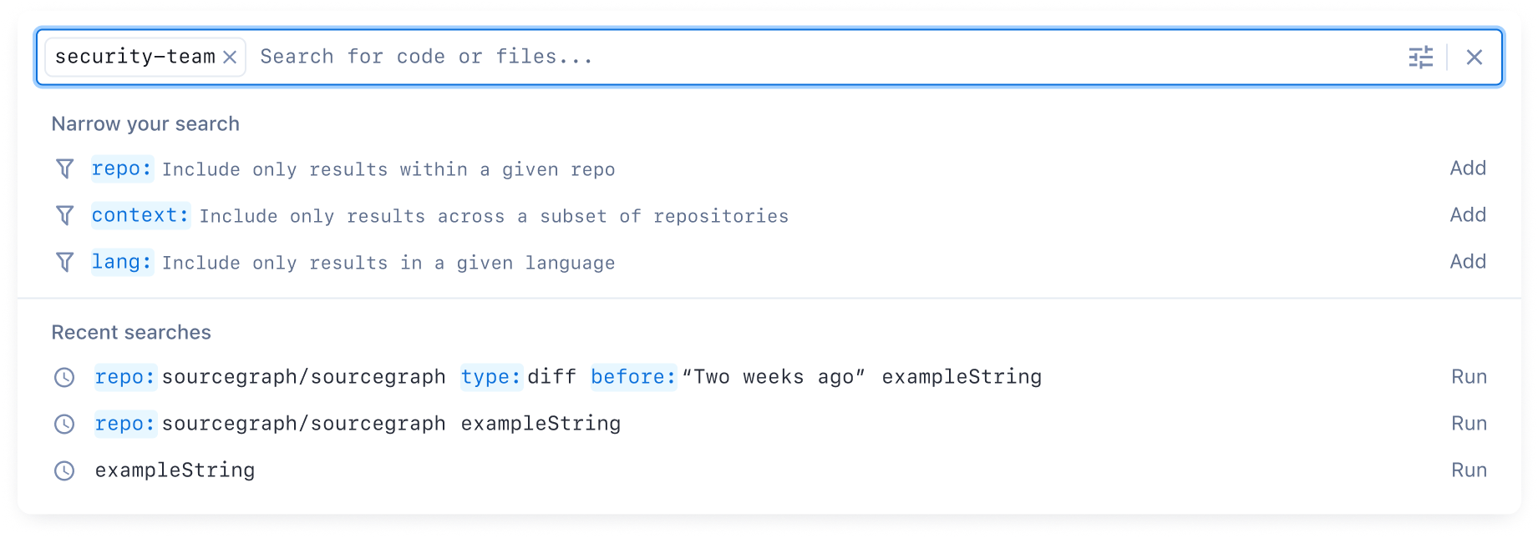Add the lang: filter
Image resolution: width=1538 pixels, height=538 pixels.
click(x=1468, y=262)
